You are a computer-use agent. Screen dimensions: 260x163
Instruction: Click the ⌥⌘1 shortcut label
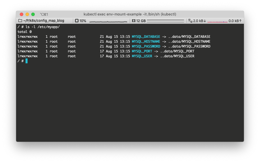44,14
